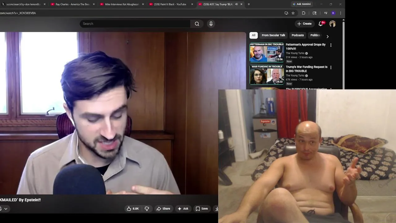
Task: Open the YouTube account avatar menu
Action: click(332, 24)
